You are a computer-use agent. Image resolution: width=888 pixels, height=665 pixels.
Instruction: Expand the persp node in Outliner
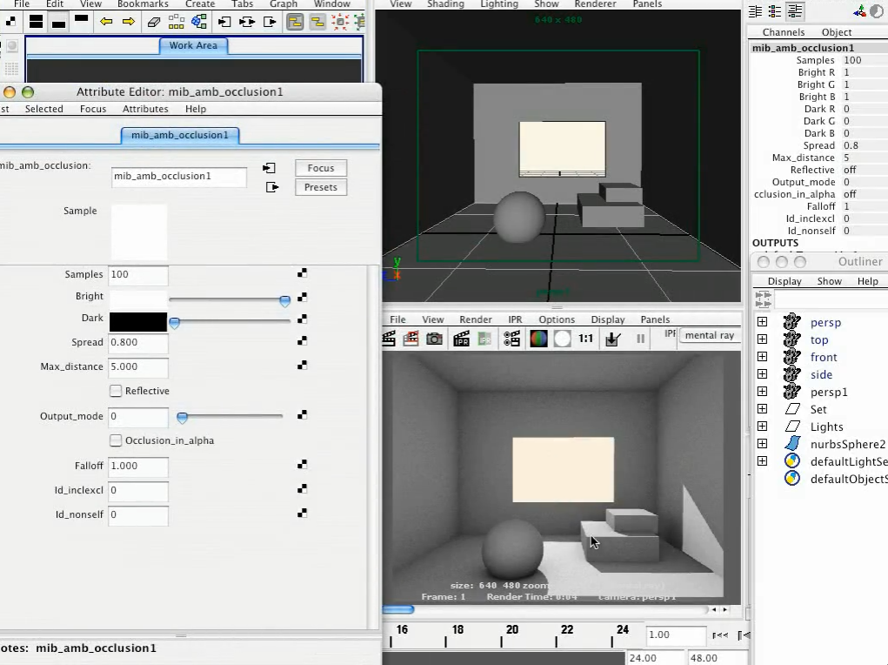[762, 322]
